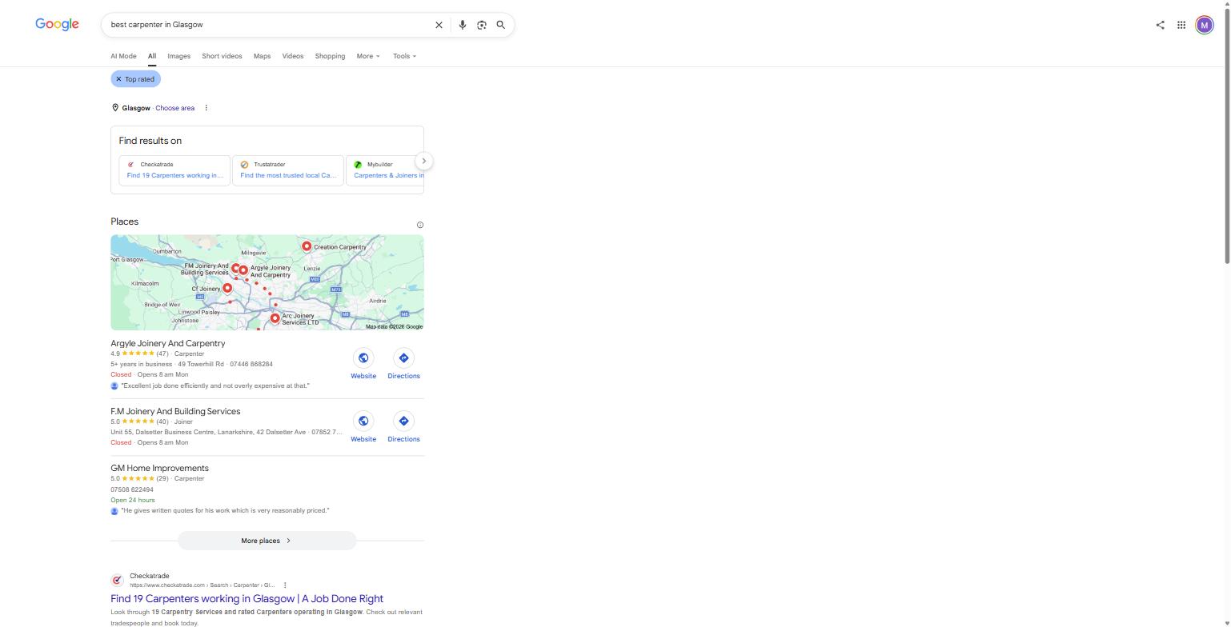Click the GM Home Improvements review quote

[x=225, y=510]
